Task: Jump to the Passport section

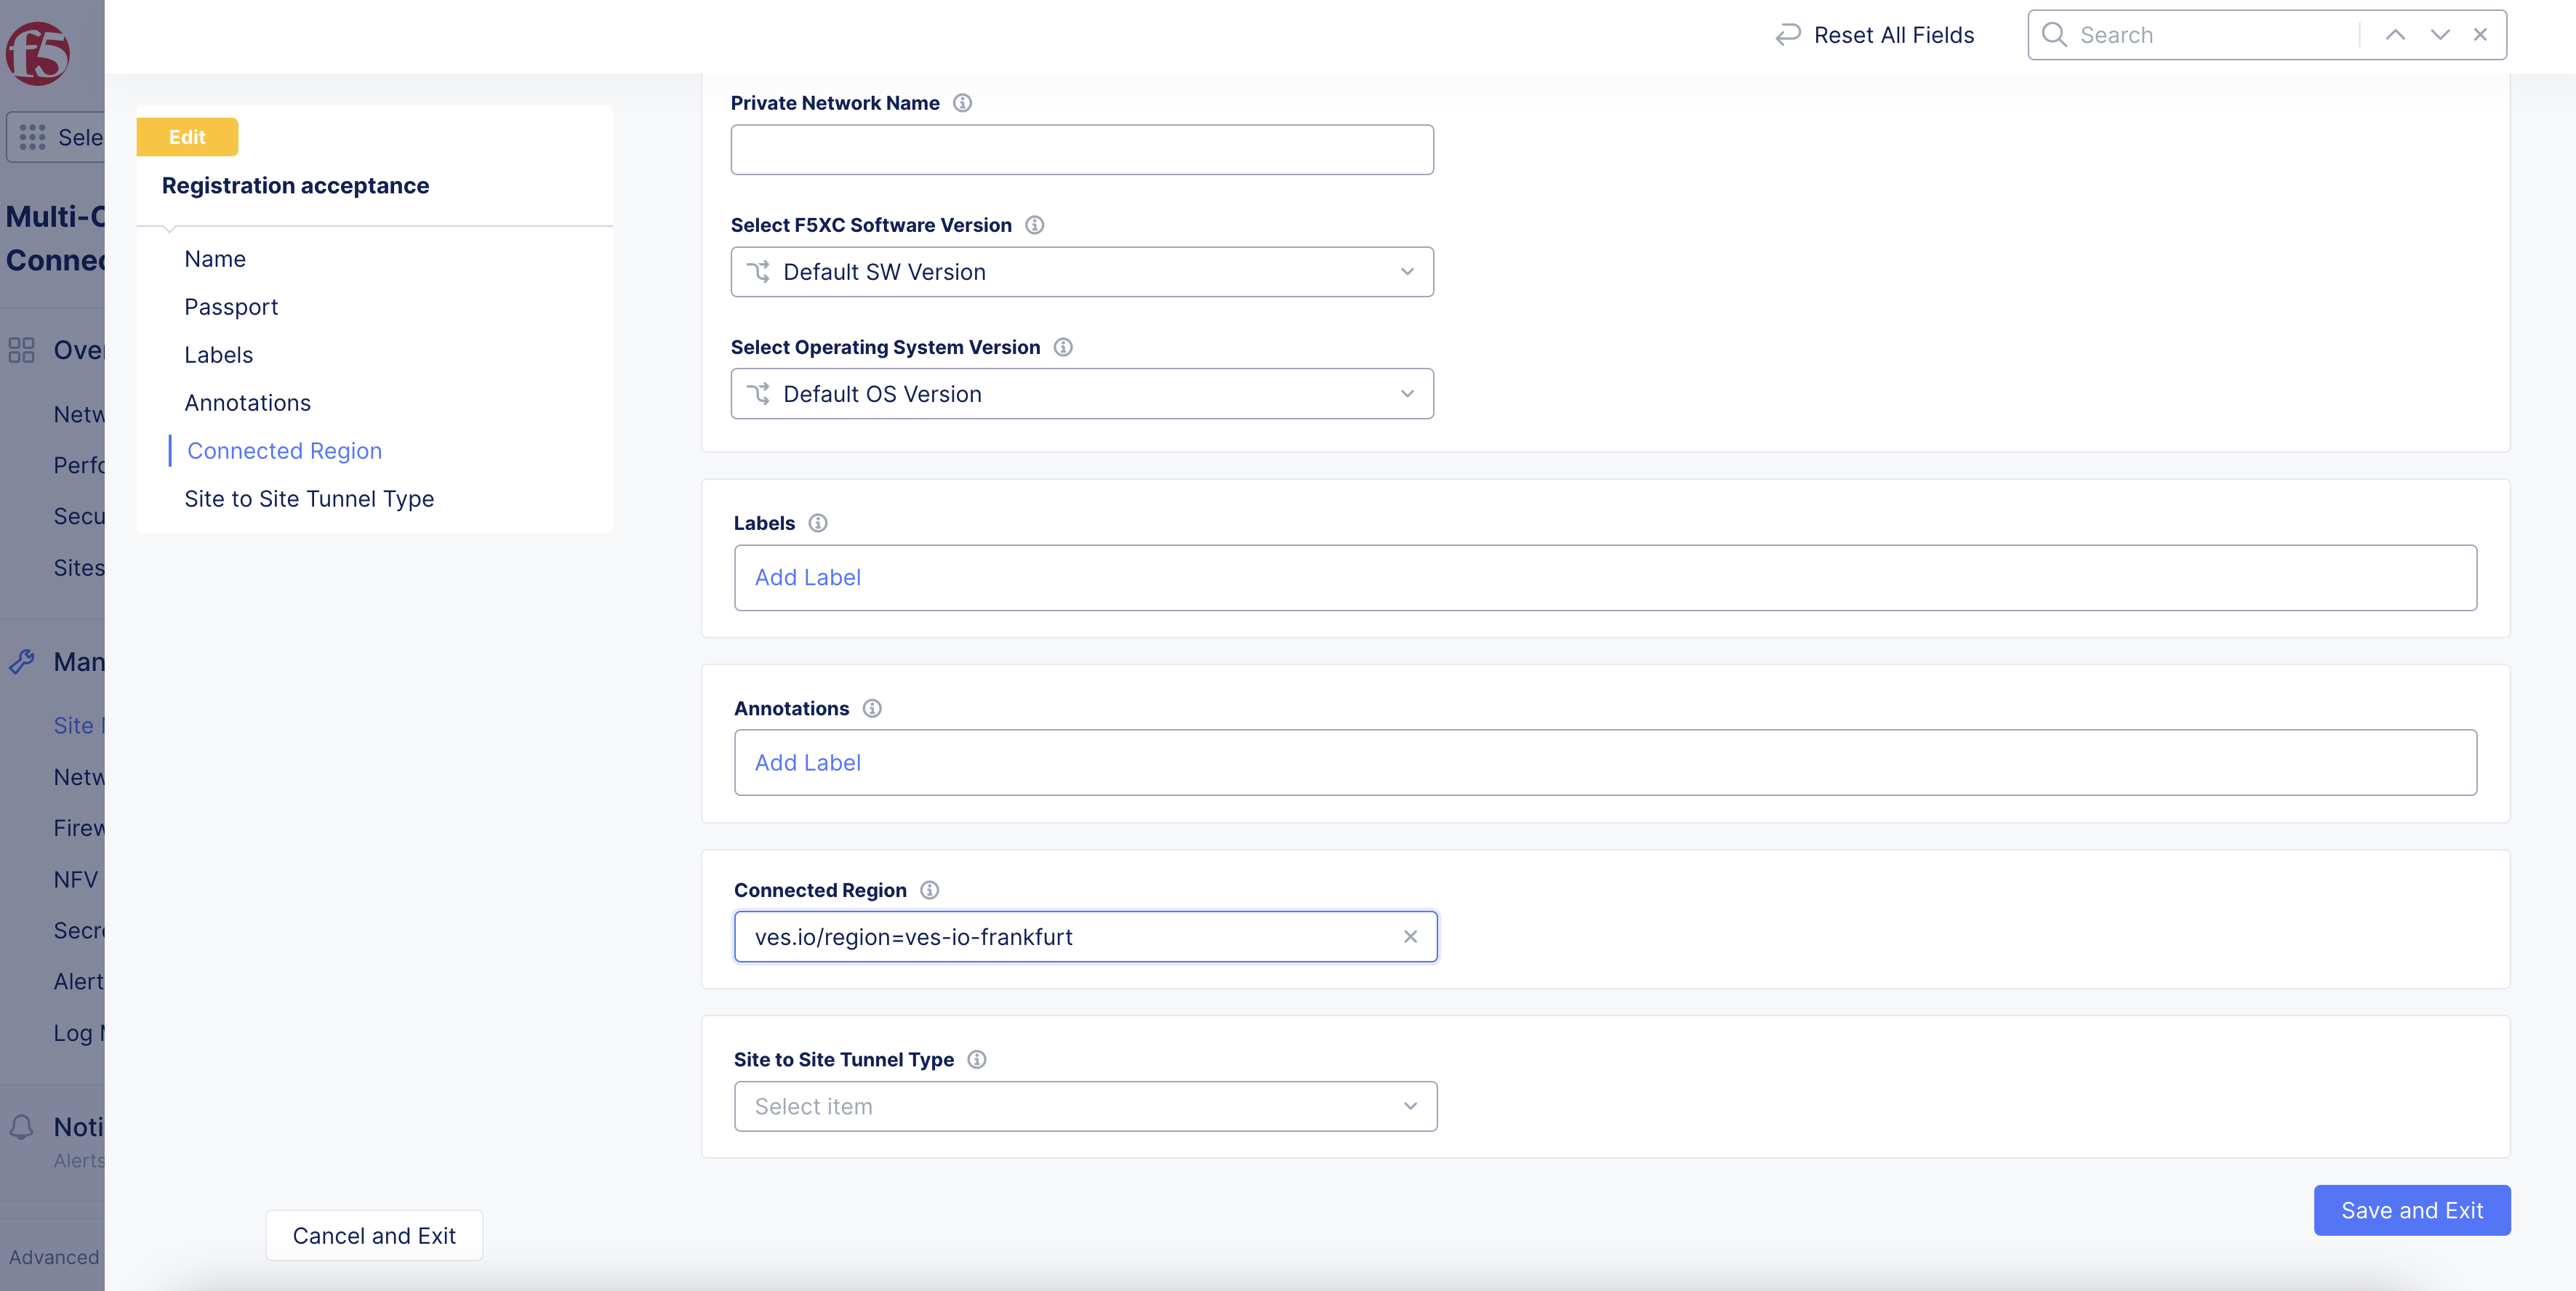Action: point(231,307)
